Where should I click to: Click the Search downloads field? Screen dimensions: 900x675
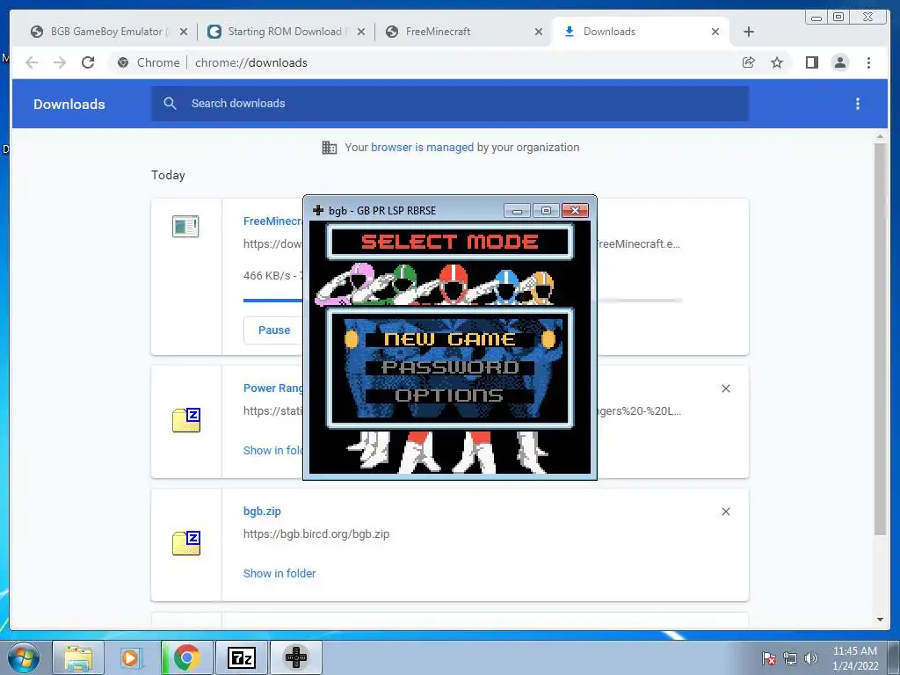click(450, 104)
